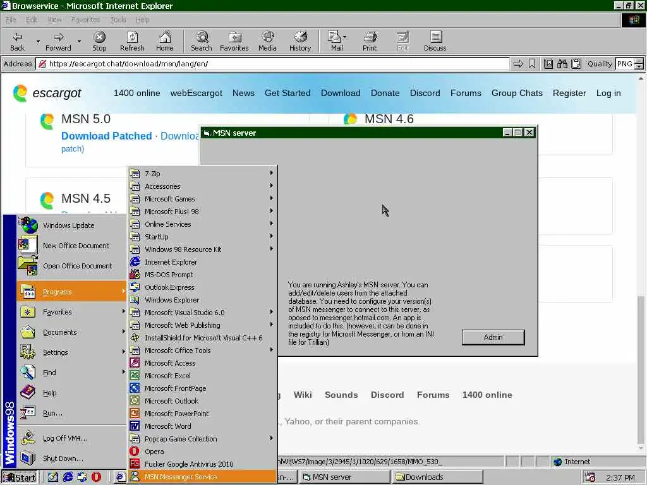
Task: Click Opera icon in Quick Launch
Action: coord(96,477)
